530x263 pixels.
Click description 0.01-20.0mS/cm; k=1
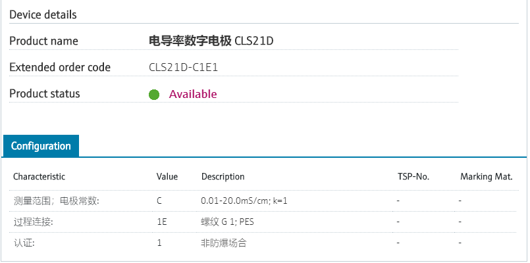tap(244, 200)
